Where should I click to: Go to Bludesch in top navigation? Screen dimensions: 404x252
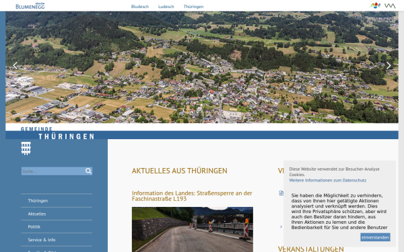140,7
